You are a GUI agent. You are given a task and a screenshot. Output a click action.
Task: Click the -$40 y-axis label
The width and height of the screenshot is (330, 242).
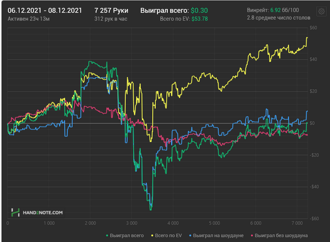coord(314,187)
